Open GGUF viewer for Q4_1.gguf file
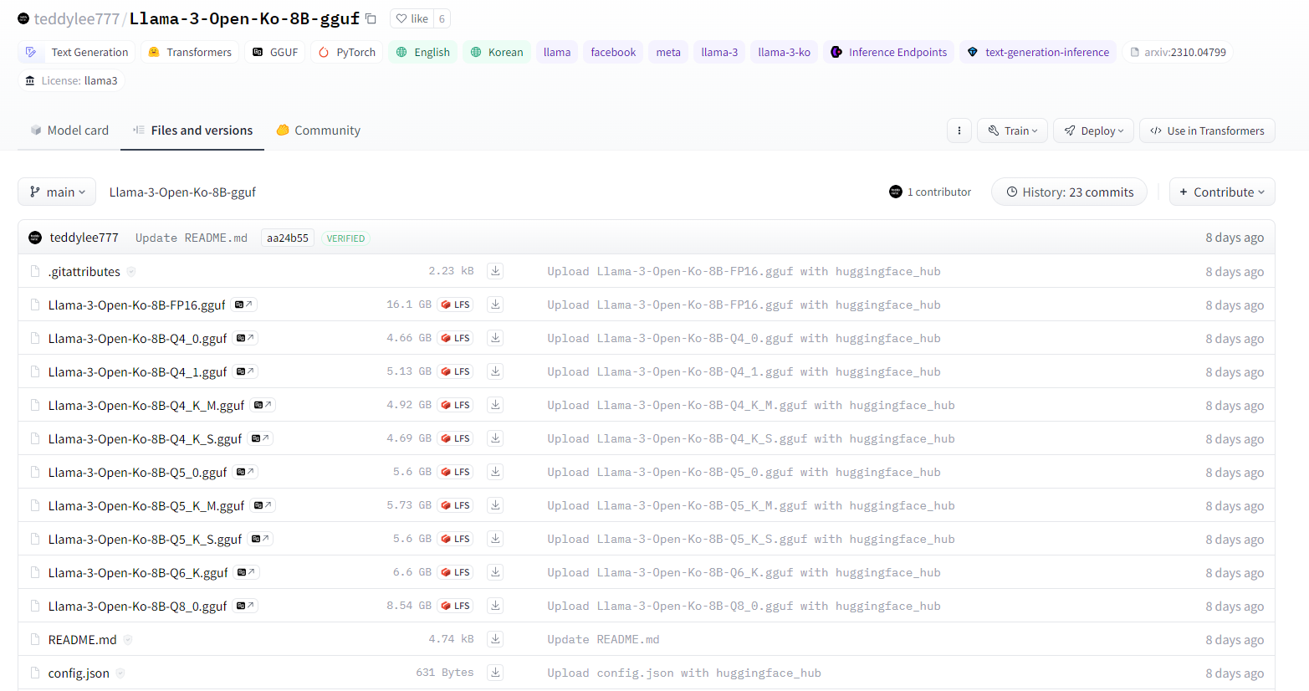1309x691 pixels. click(x=246, y=371)
